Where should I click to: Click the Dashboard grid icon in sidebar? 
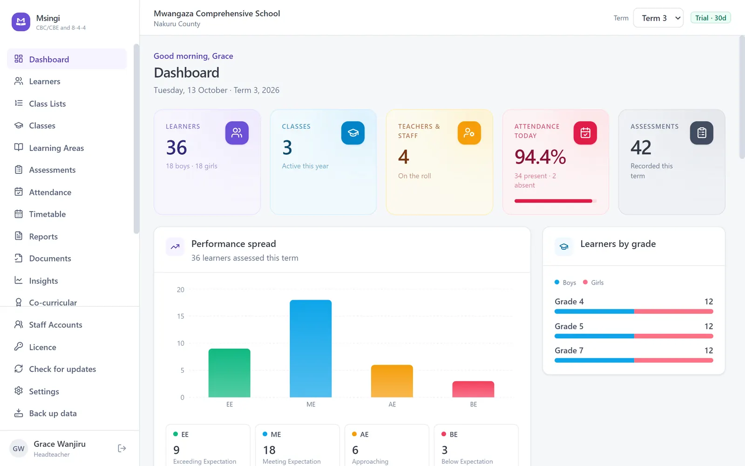tap(19, 59)
